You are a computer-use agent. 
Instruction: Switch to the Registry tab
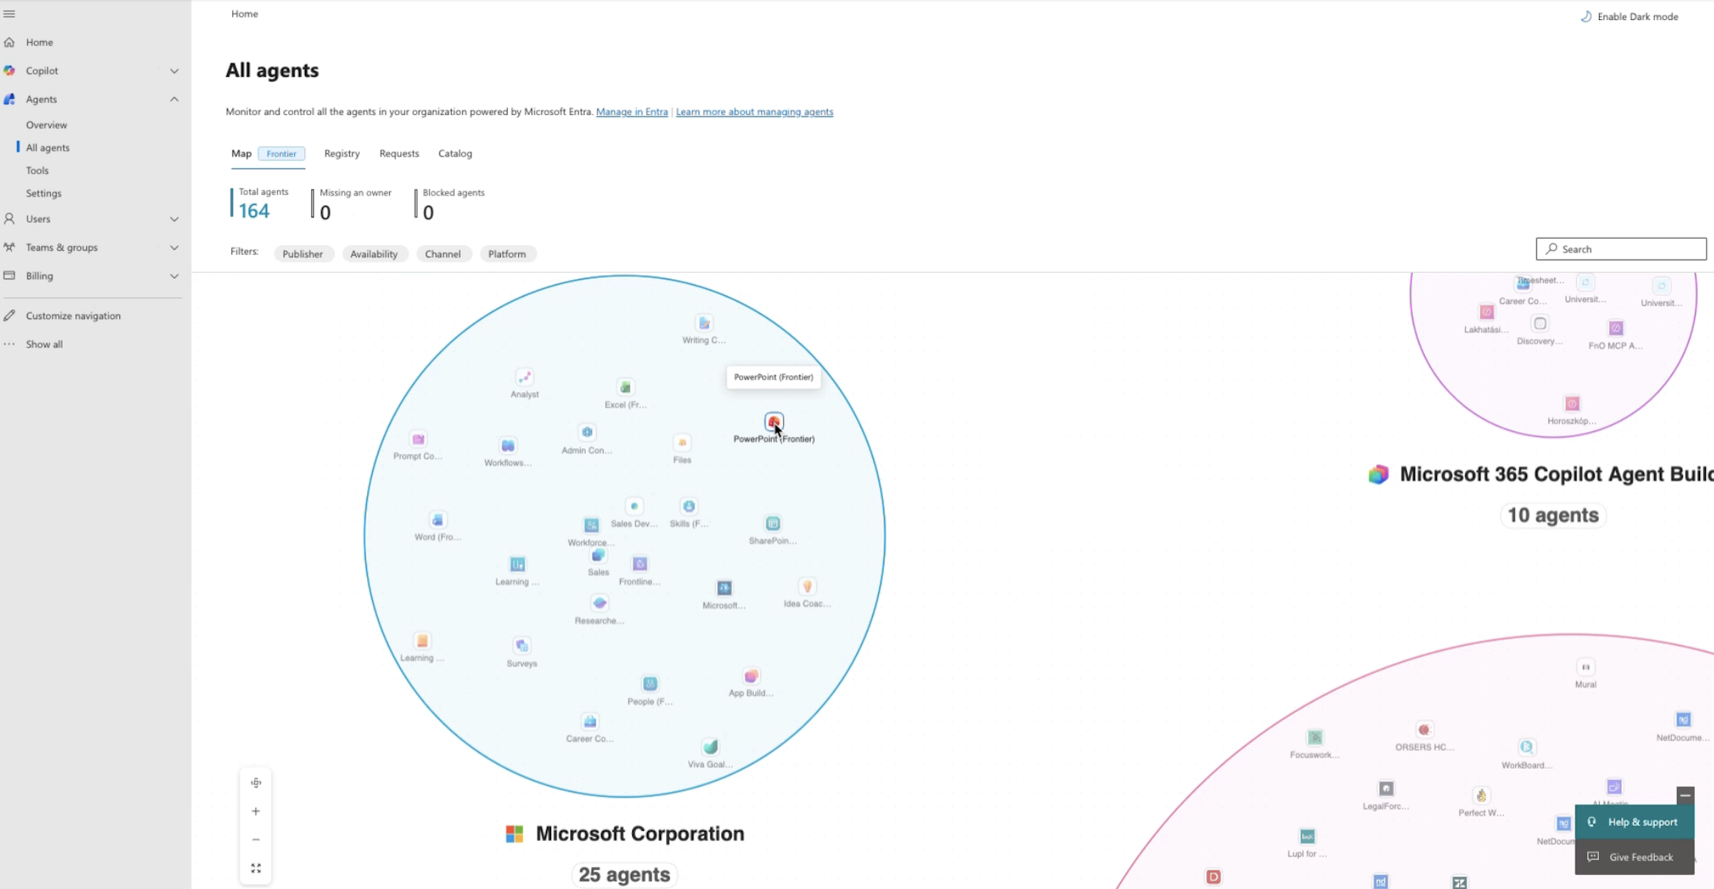click(x=342, y=153)
